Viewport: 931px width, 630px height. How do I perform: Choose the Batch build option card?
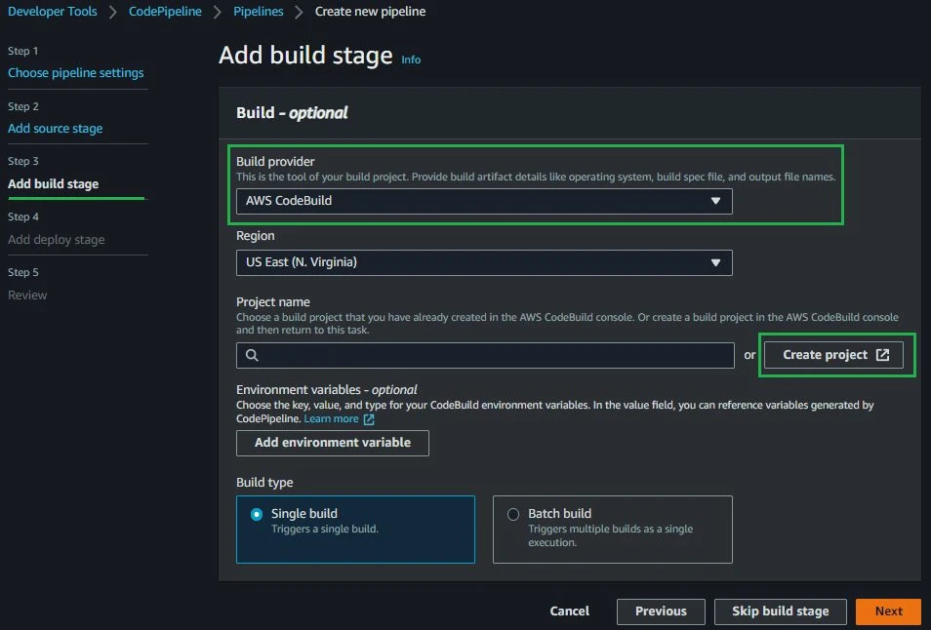[612, 530]
